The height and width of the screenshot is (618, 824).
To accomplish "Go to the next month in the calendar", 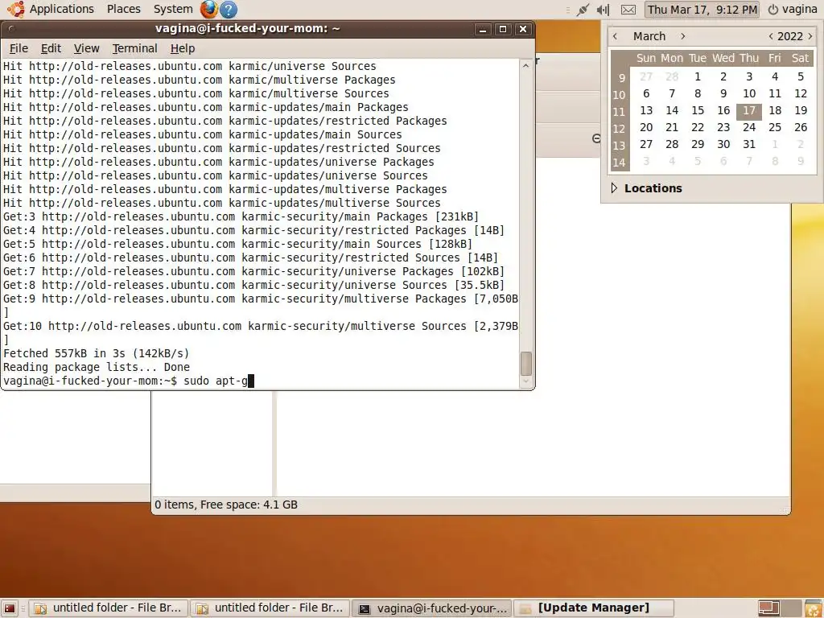I will coord(682,36).
